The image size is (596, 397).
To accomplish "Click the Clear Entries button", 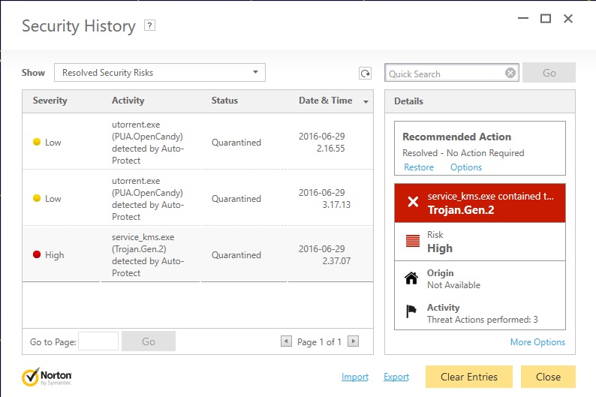I will click(469, 377).
